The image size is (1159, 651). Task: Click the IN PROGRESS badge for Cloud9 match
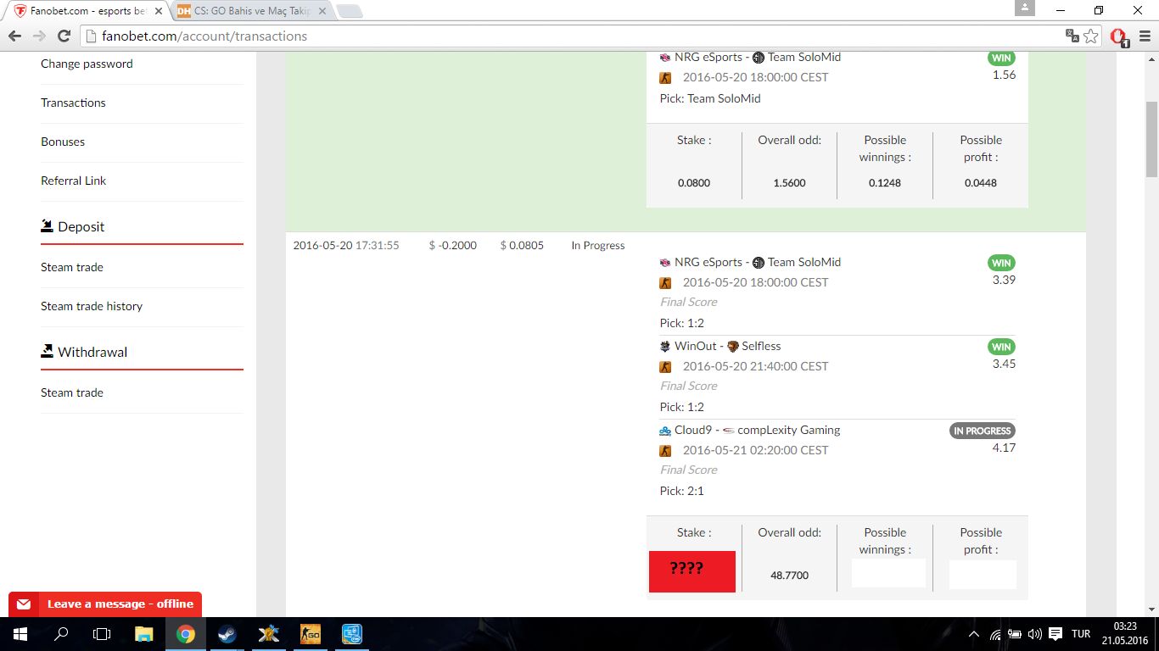pos(983,431)
